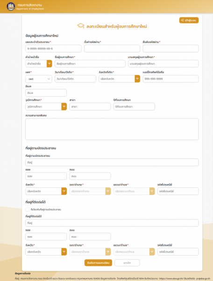Expand the gender select box
Viewport: 213px width, 281px height.
[x=39, y=79]
